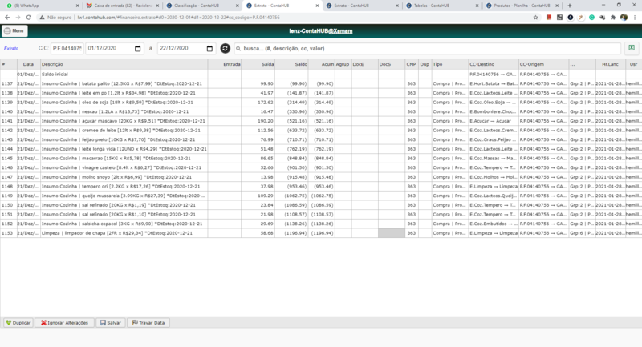642x347 pixels.
Task: Click Saldo value (1196.94)
Action: coord(295,233)
